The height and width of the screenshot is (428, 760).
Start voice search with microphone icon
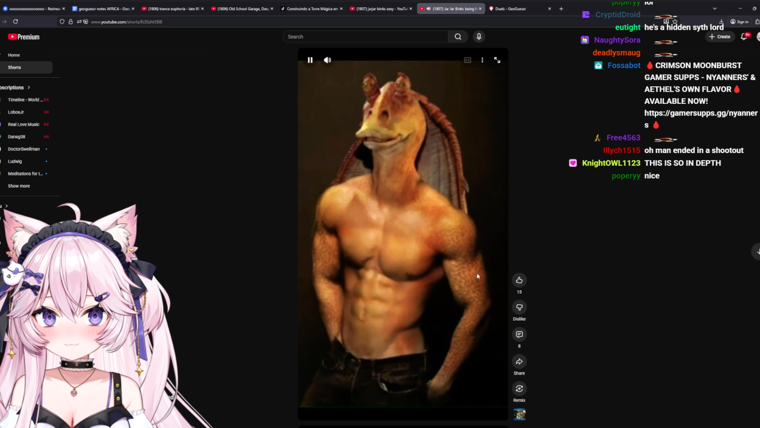tap(478, 36)
